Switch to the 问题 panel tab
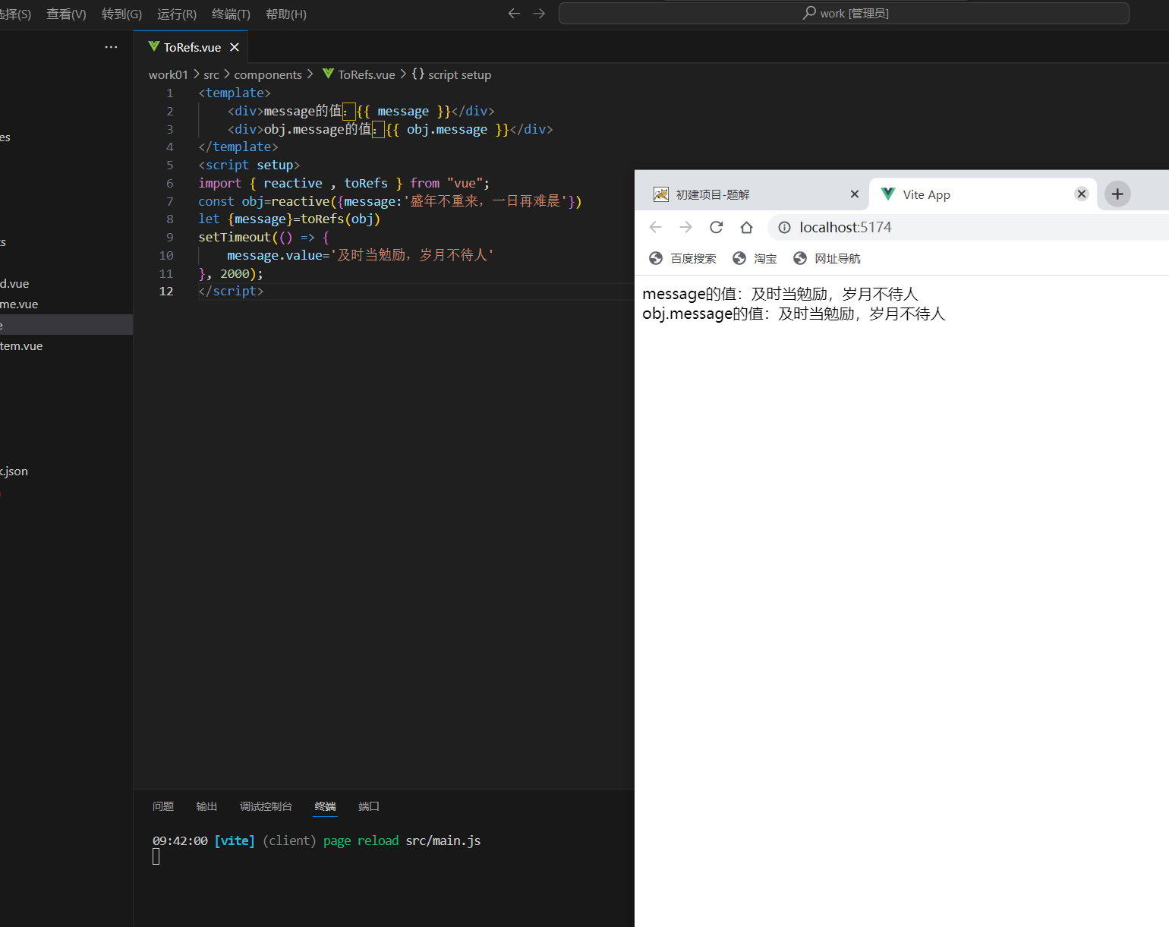Screen dimensions: 1169x927 (x=163, y=806)
